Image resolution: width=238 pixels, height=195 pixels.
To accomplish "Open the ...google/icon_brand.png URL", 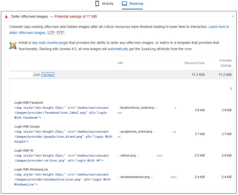I will [x=135, y=132].
